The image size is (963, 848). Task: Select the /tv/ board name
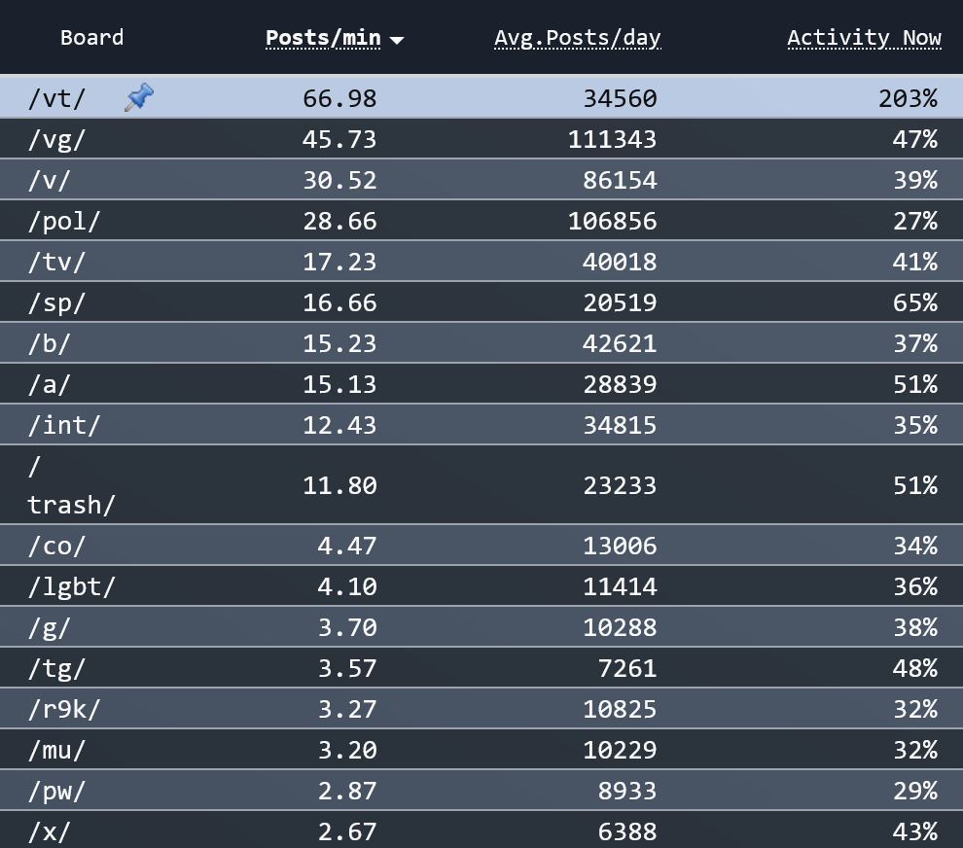tap(56, 263)
